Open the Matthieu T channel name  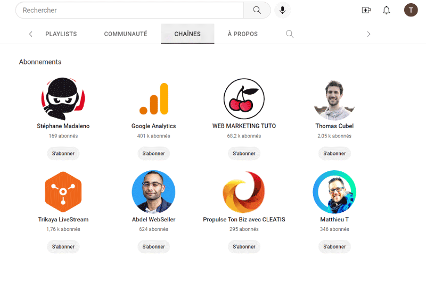(334, 219)
